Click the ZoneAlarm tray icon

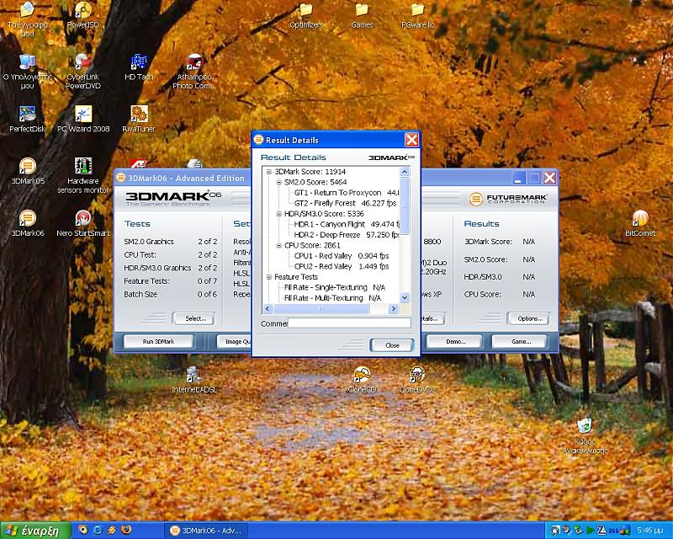(x=601, y=531)
